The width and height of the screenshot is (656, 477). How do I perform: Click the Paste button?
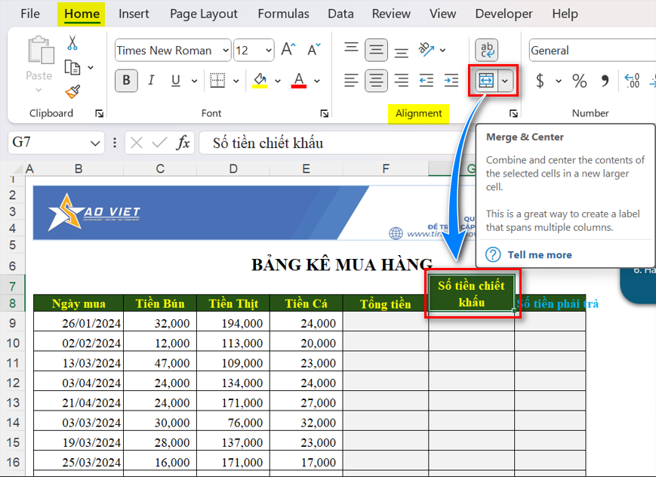38,60
